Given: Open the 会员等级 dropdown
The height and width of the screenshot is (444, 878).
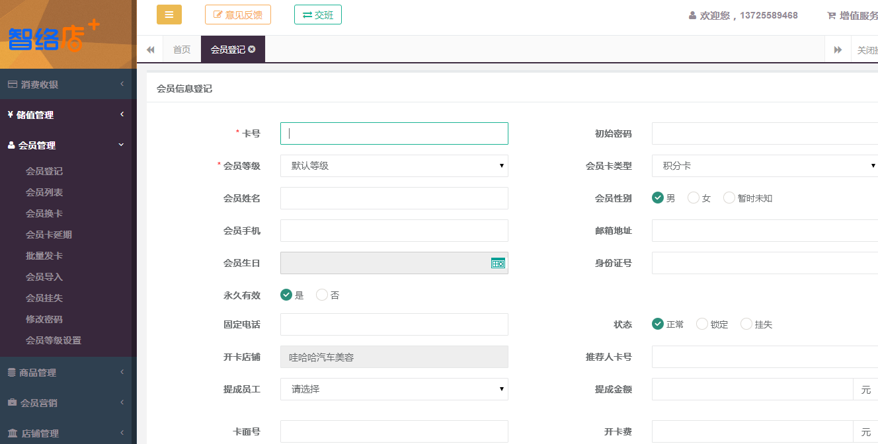Looking at the screenshot, I should tap(394, 166).
